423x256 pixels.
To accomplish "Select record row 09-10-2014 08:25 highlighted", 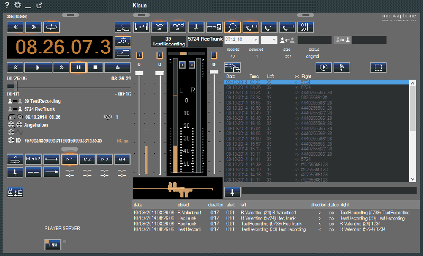I will pos(317,82).
